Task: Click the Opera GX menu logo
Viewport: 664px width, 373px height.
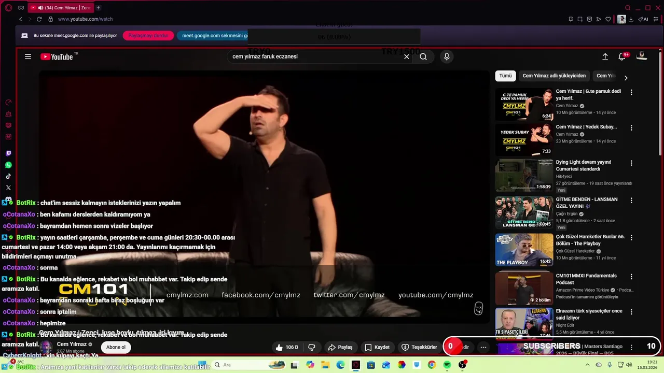Action: [8, 7]
